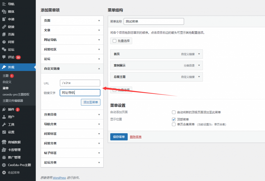
Task: Open 评论 comments speech bubble icon
Action: point(4,57)
